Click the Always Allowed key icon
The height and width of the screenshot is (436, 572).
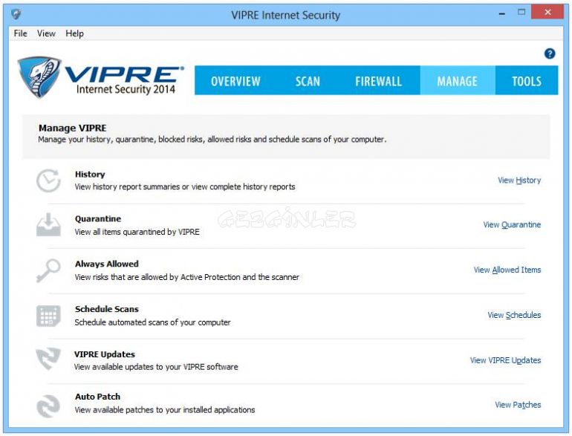48,270
